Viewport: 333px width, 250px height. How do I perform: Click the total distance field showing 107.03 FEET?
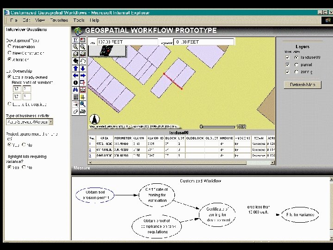(x=128, y=42)
